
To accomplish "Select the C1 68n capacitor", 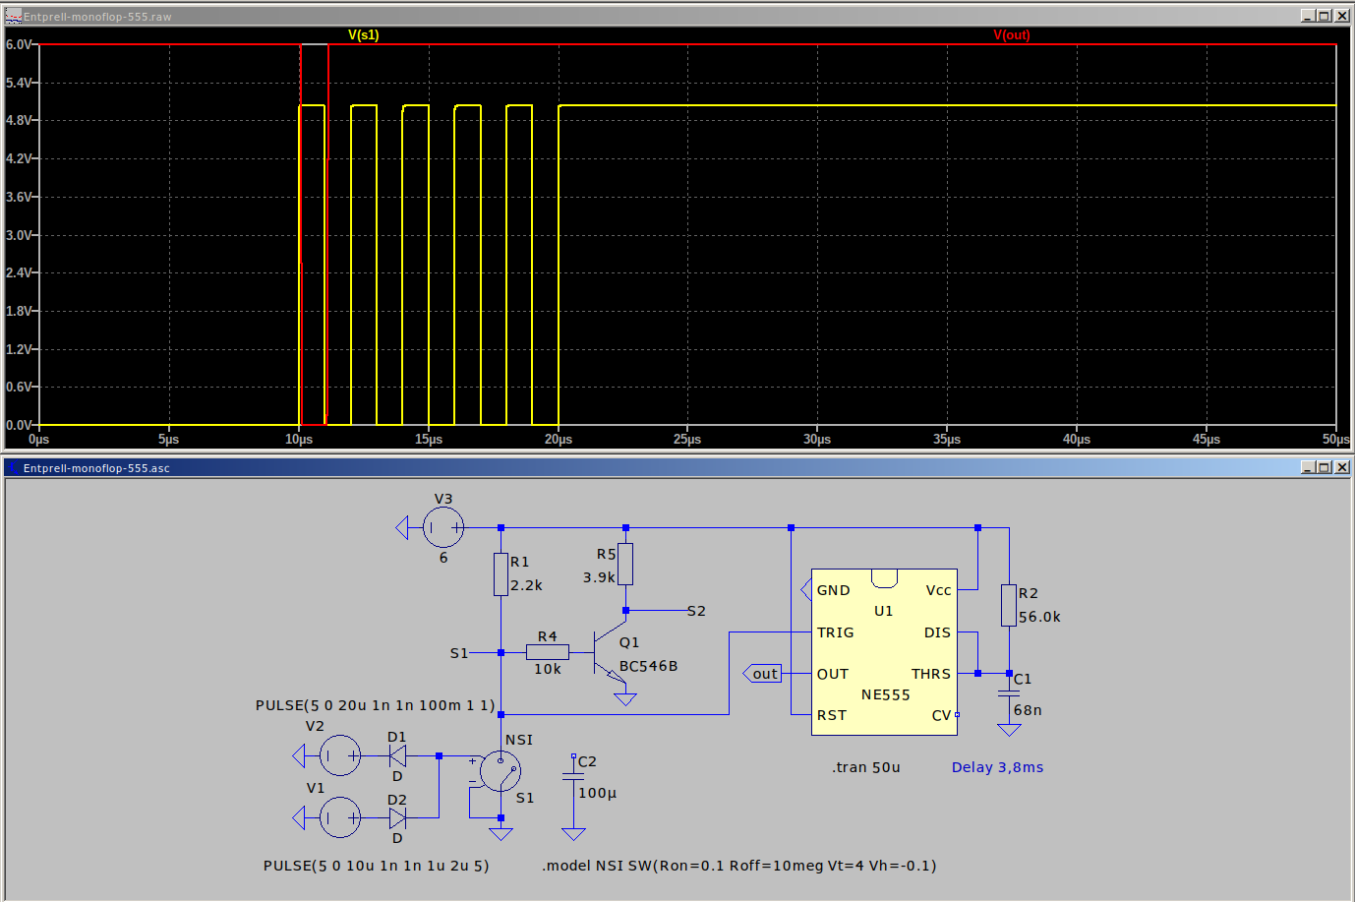I will [x=1009, y=693].
